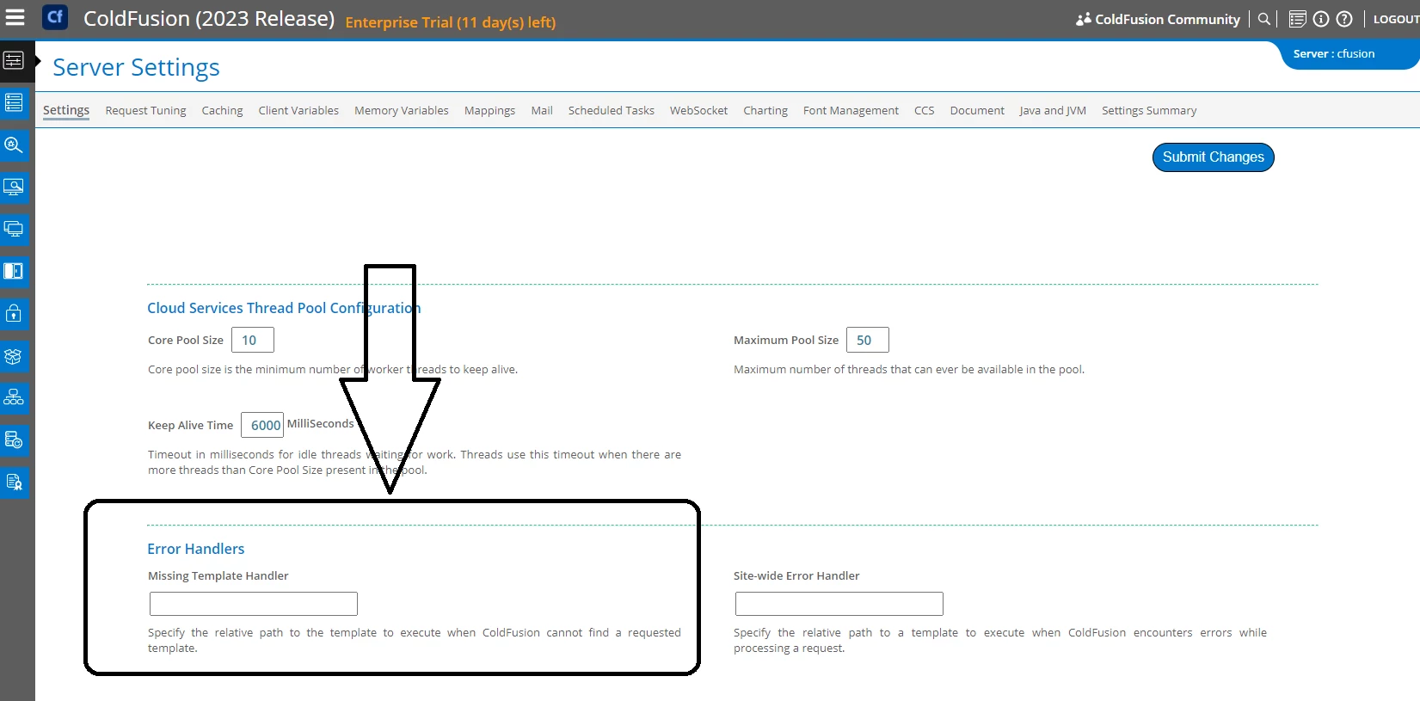This screenshot has height=701, width=1420.
Task: Click the search magnifier in the header
Action: pyautogui.click(x=1263, y=19)
